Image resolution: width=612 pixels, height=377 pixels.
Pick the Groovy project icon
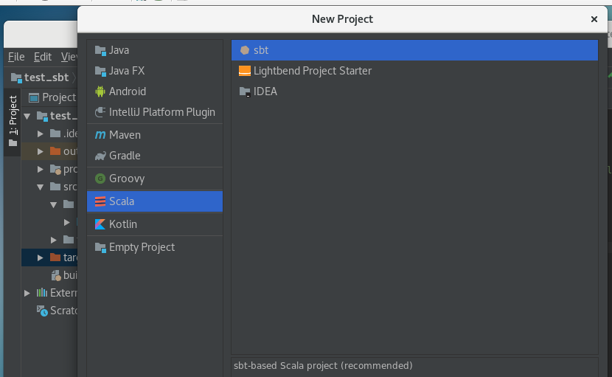100,179
